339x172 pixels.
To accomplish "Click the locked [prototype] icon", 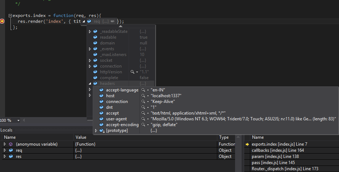I will 102,130.
